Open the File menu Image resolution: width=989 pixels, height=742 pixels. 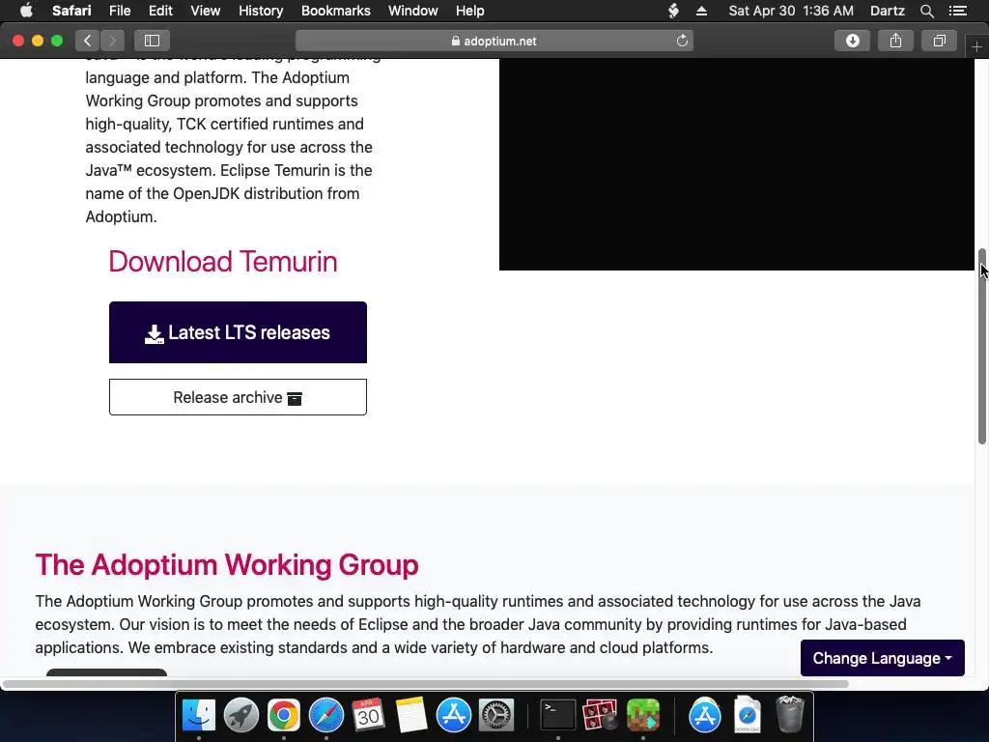[119, 11]
